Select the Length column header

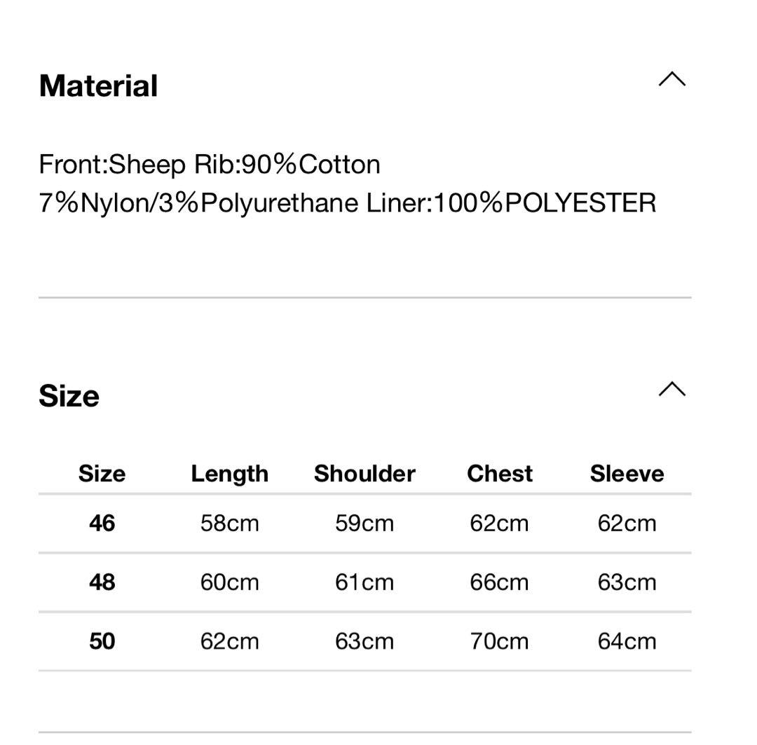tap(229, 474)
